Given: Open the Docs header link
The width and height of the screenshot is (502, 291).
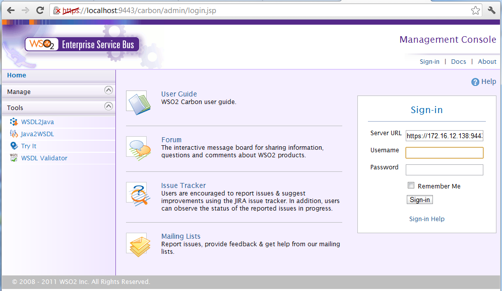Looking at the screenshot, I should coord(459,62).
